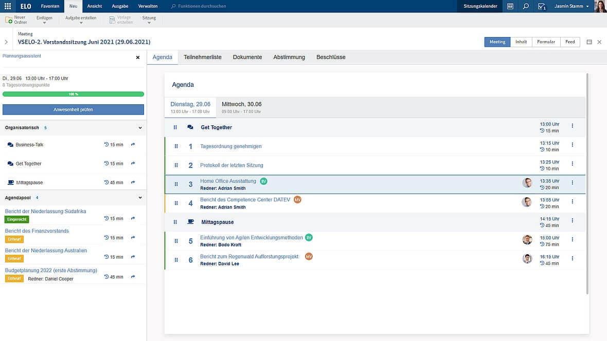This screenshot has height=341, width=607.
Task: Switch to the Teilnehmerliste tab
Action: (x=202, y=57)
